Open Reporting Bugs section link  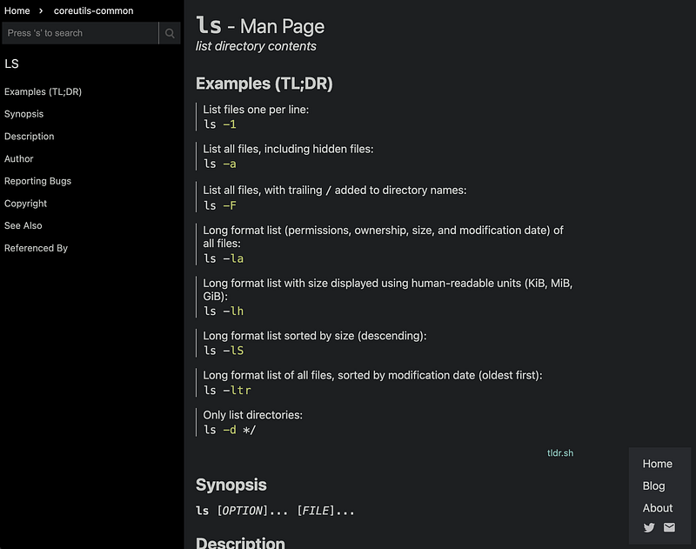[37, 181]
